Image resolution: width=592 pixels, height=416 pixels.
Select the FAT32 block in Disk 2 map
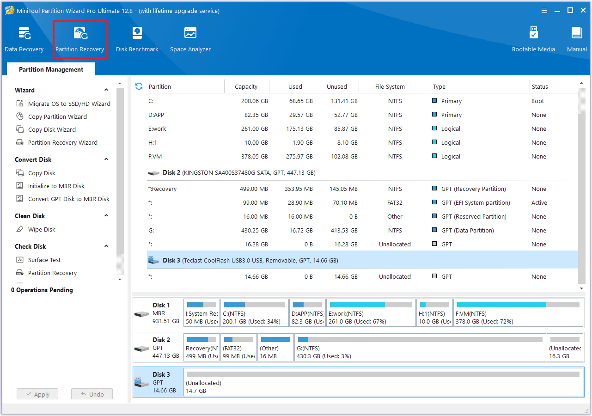pos(238,348)
